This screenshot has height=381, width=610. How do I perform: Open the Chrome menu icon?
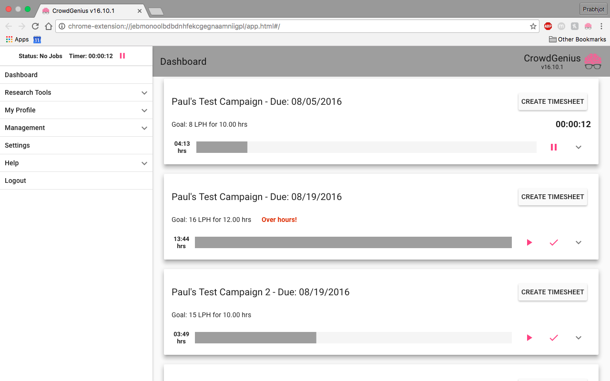coord(601,26)
